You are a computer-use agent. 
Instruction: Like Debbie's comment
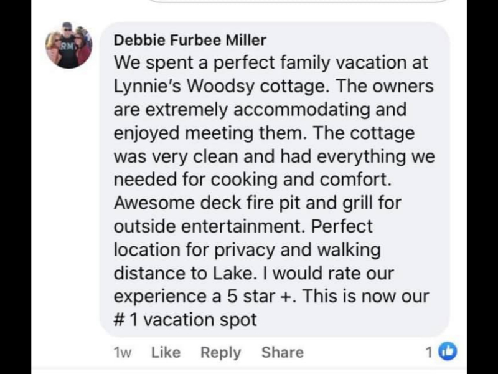tap(166, 352)
